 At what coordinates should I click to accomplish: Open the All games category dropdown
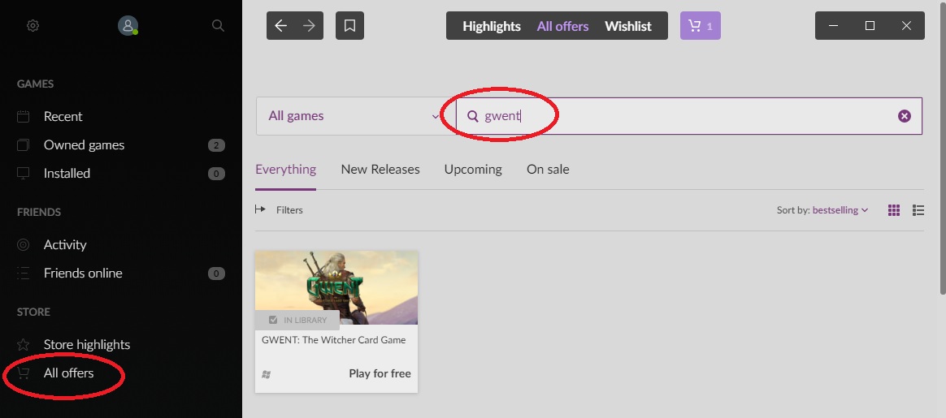pyautogui.click(x=356, y=115)
